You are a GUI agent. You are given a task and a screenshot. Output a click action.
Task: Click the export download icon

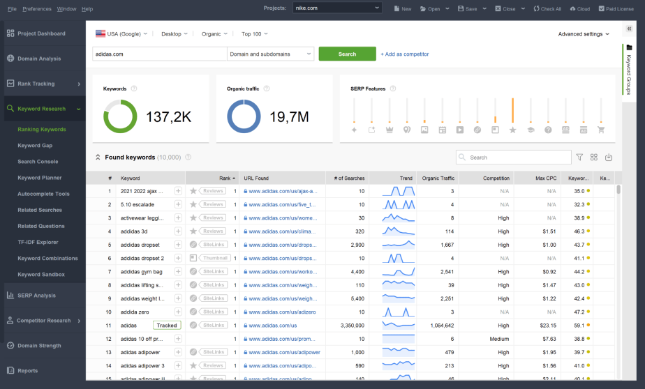(x=609, y=158)
